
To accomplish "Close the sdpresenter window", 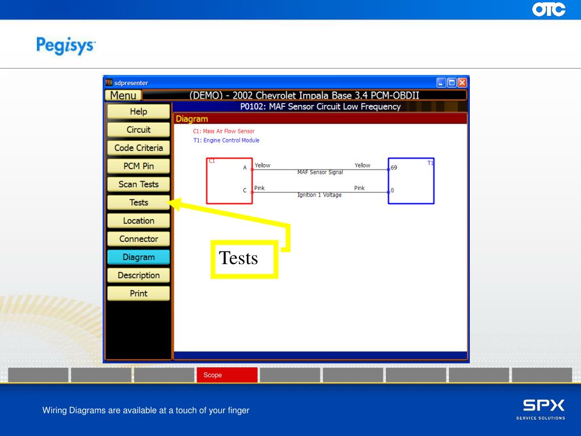I will (x=462, y=82).
